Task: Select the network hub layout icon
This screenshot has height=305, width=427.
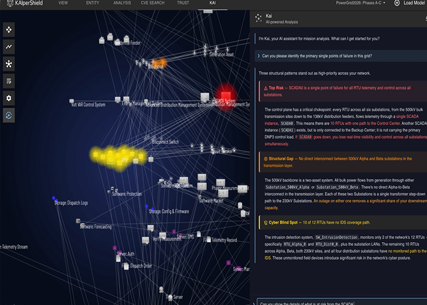Action: pyautogui.click(x=9, y=64)
